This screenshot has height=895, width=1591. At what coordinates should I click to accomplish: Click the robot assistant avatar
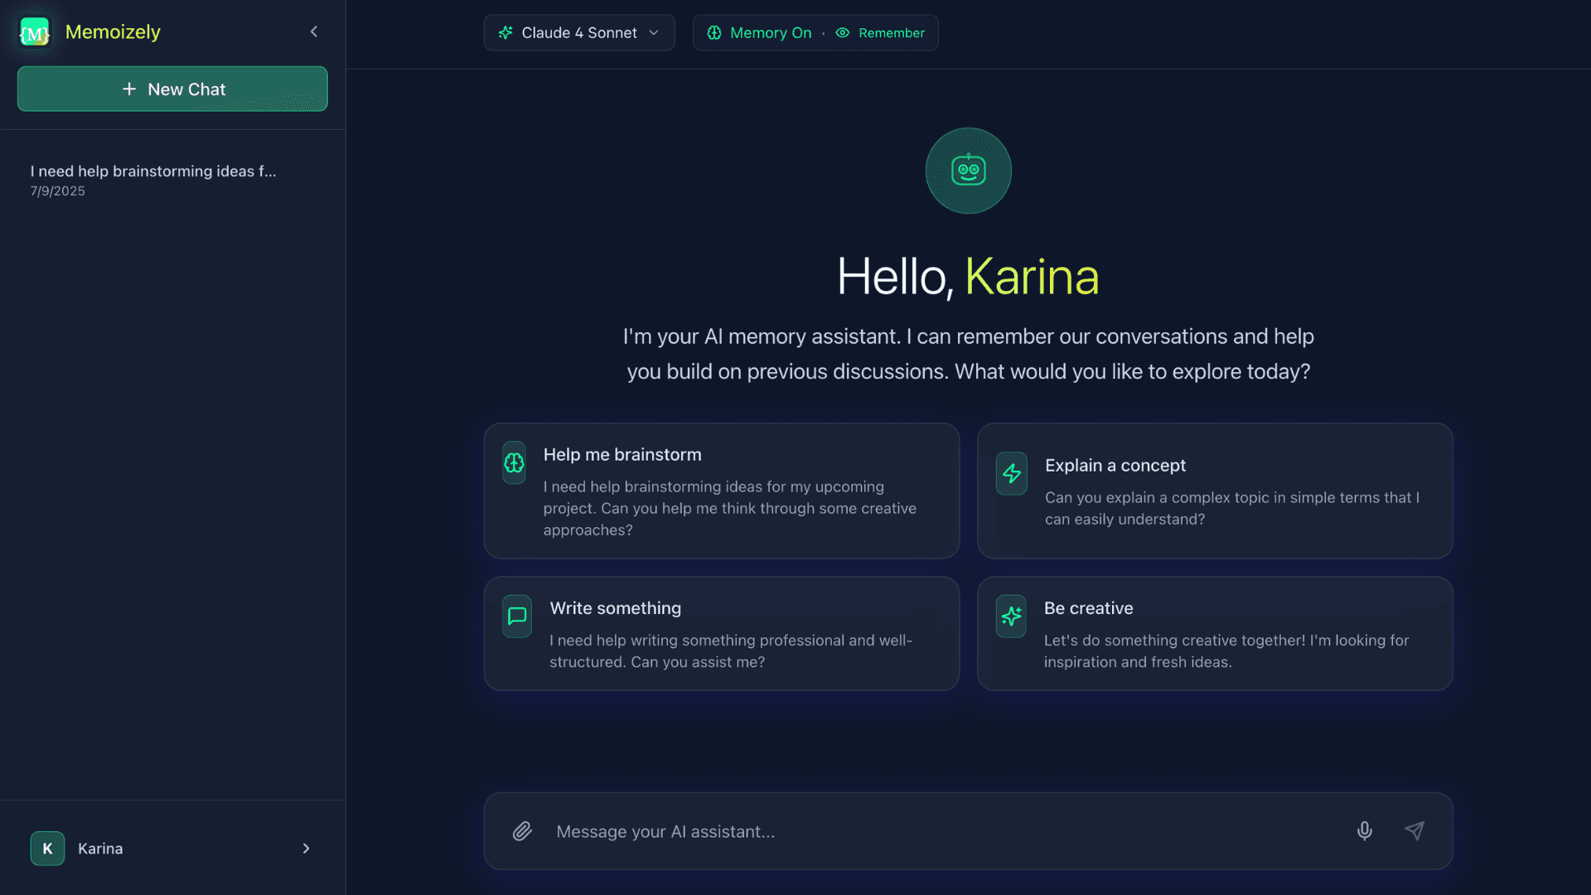point(967,171)
